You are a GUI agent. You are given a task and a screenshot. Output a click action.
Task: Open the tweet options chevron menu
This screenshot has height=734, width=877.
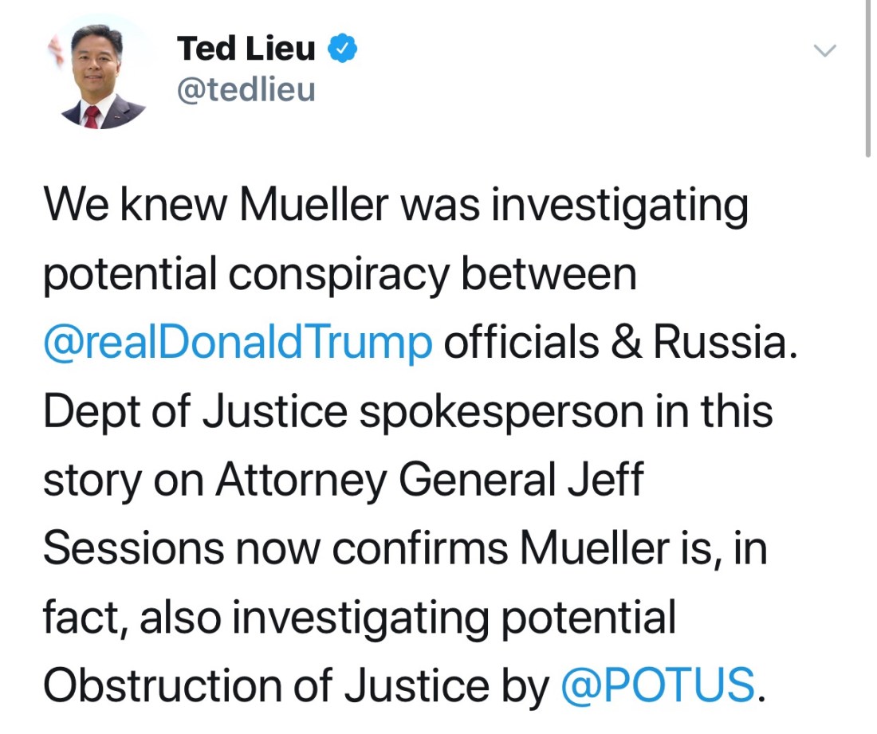coord(824,51)
